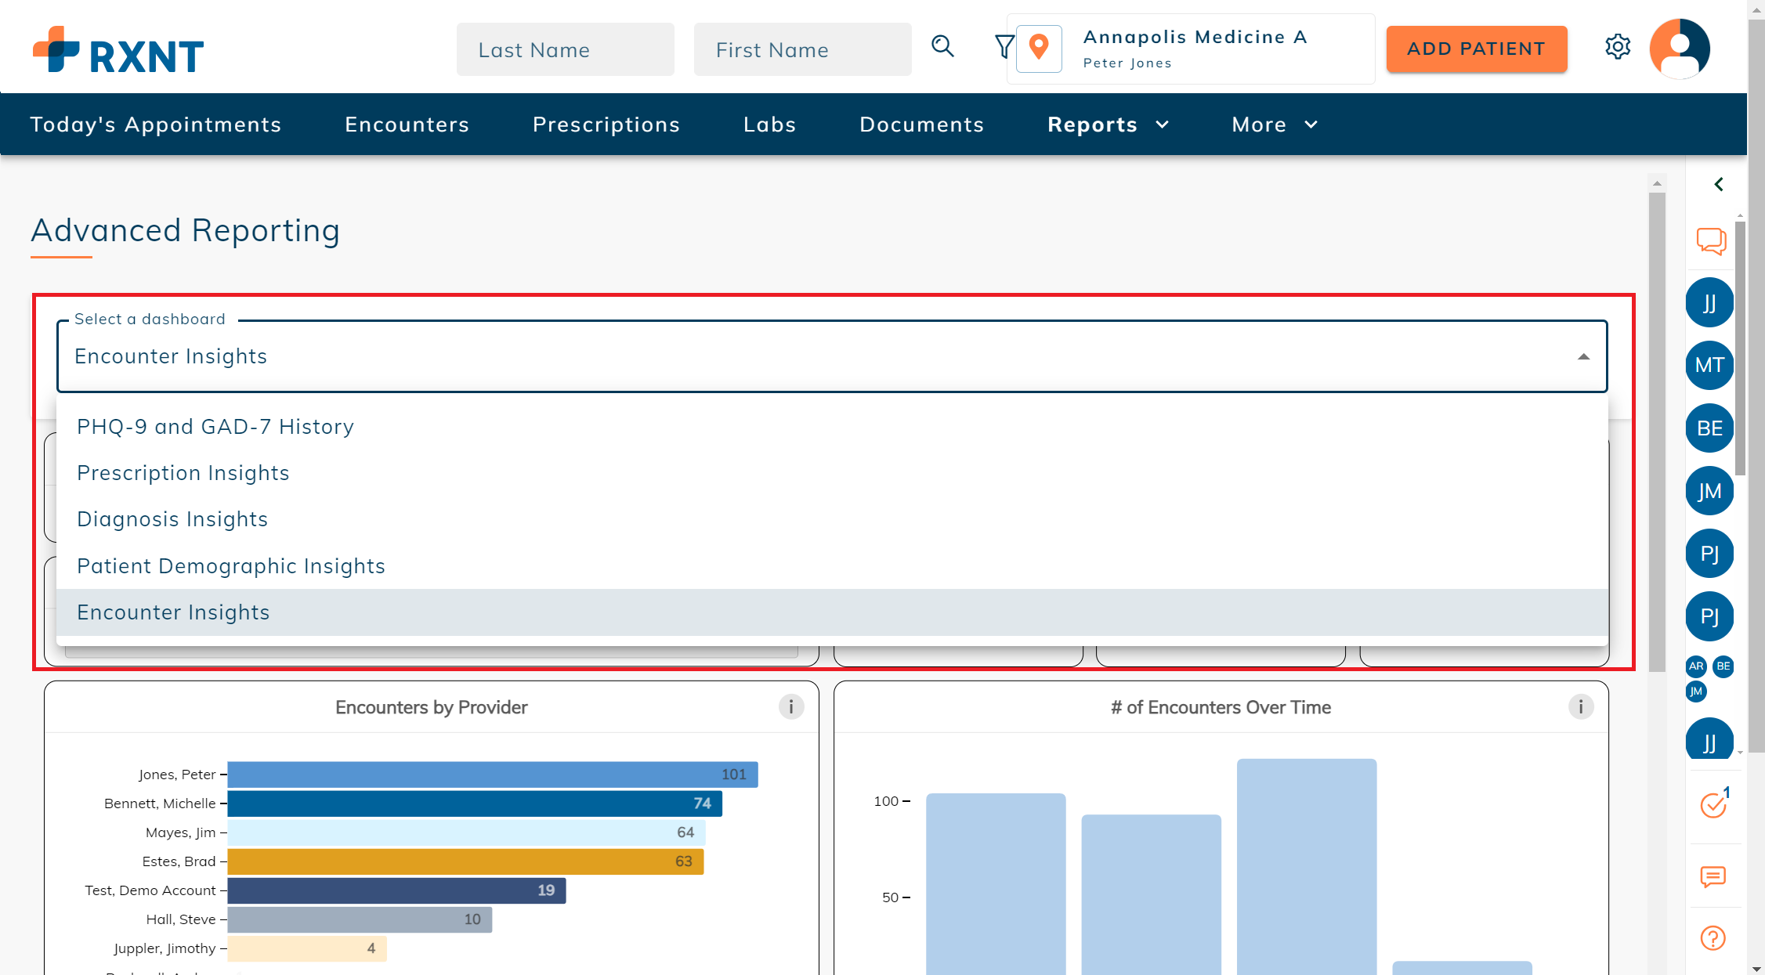Select the small BE avatar in sidebar
Screen dimensions: 1765x975
1723,666
